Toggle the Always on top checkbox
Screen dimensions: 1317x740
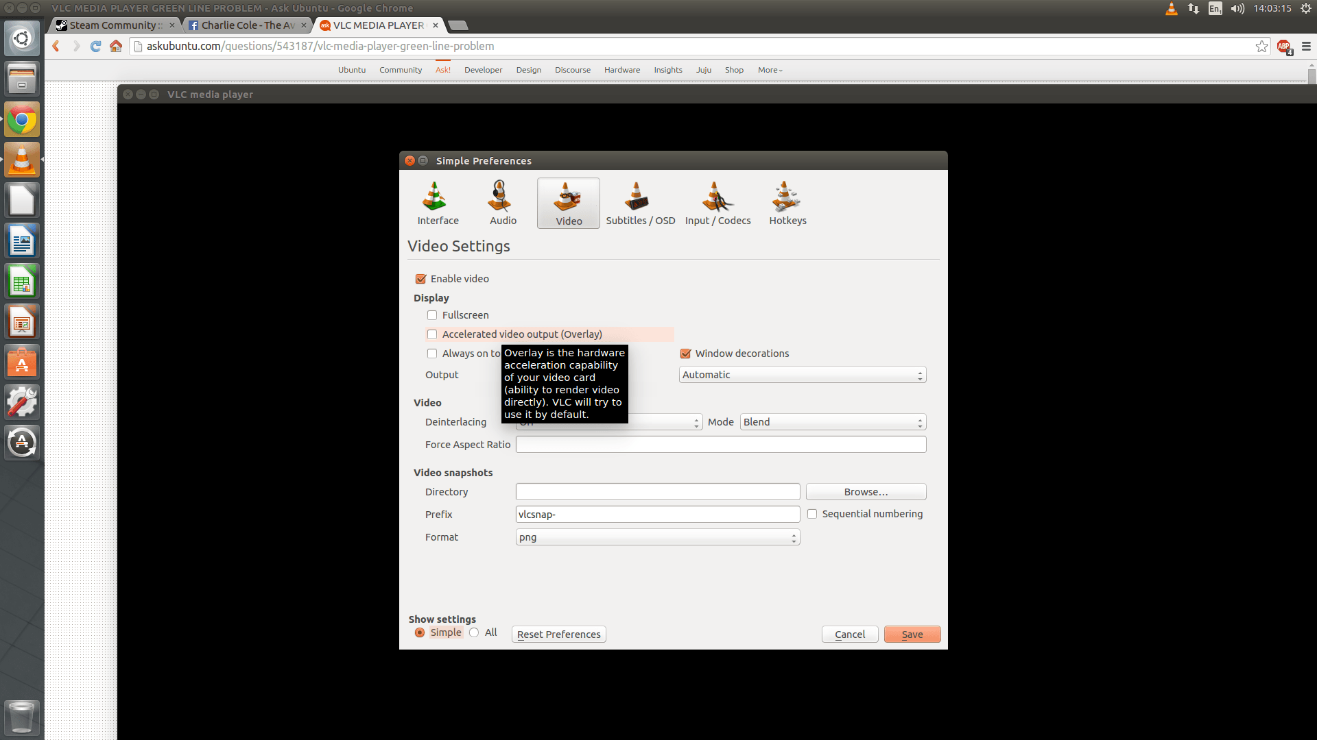431,354
